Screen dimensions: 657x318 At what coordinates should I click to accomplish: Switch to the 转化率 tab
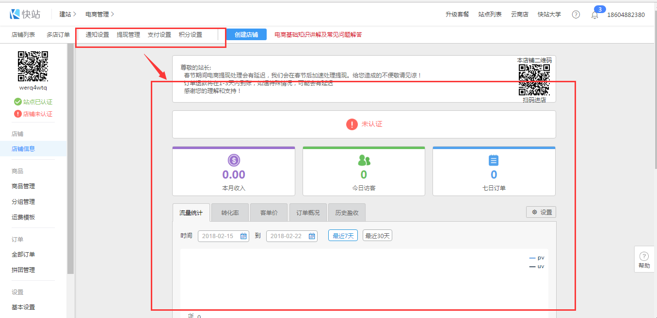pyautogui.click(x=230, y=212)
